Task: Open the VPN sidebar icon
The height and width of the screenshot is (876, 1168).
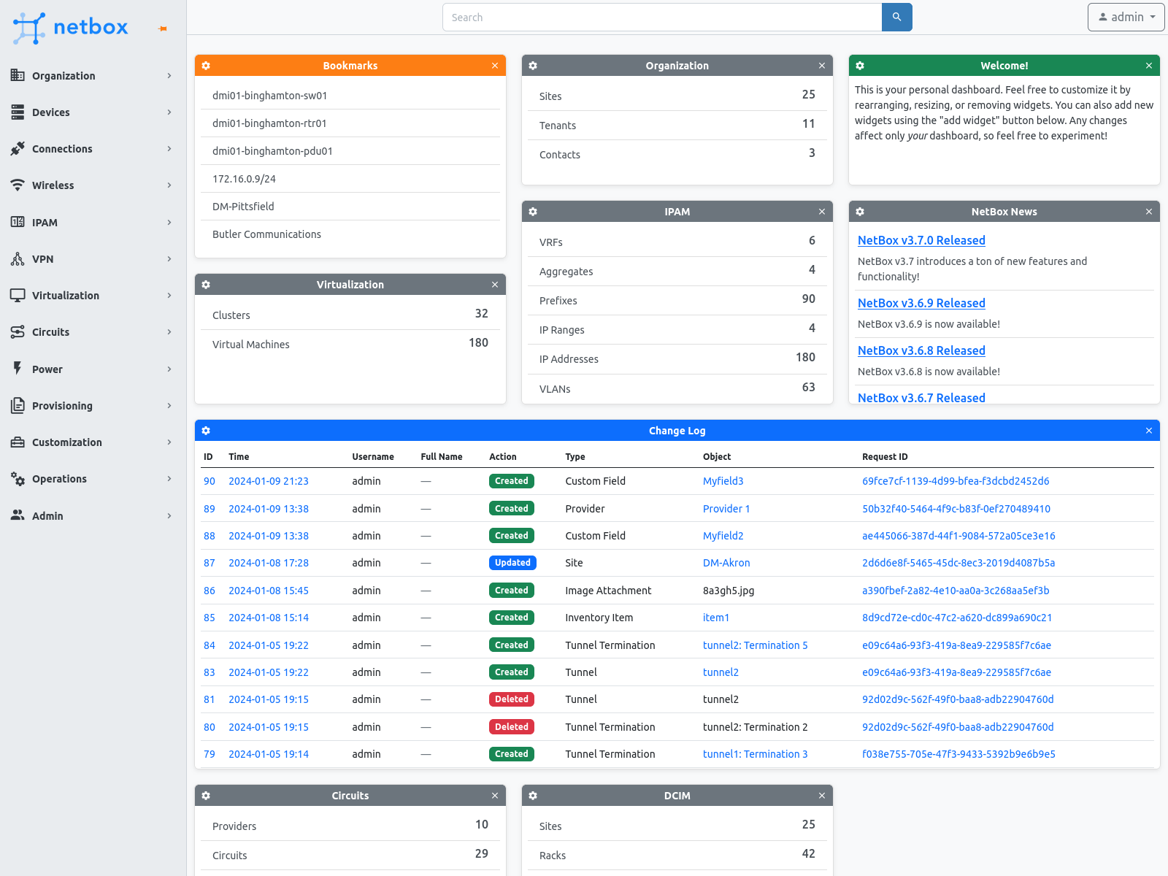Action: 18,258
